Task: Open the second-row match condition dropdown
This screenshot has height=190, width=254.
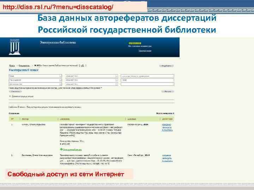Action: click(x=116, y=80)
